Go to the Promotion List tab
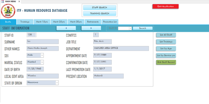This screenshot has height=104, width=209. click(x=110, y=22)
